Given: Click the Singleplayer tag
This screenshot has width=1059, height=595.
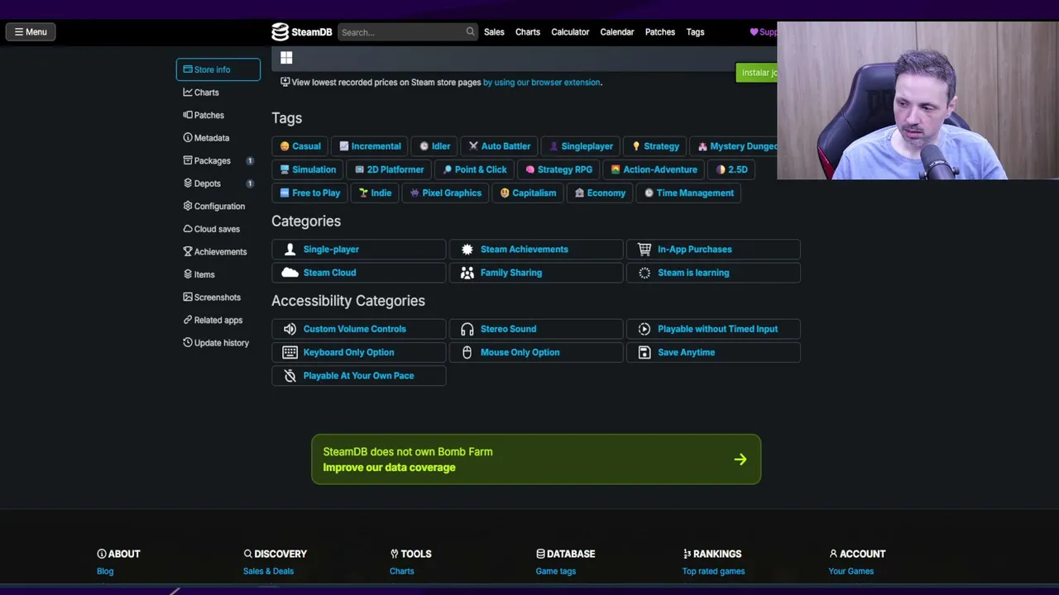Looking at the screenshot, I should 581,146.
